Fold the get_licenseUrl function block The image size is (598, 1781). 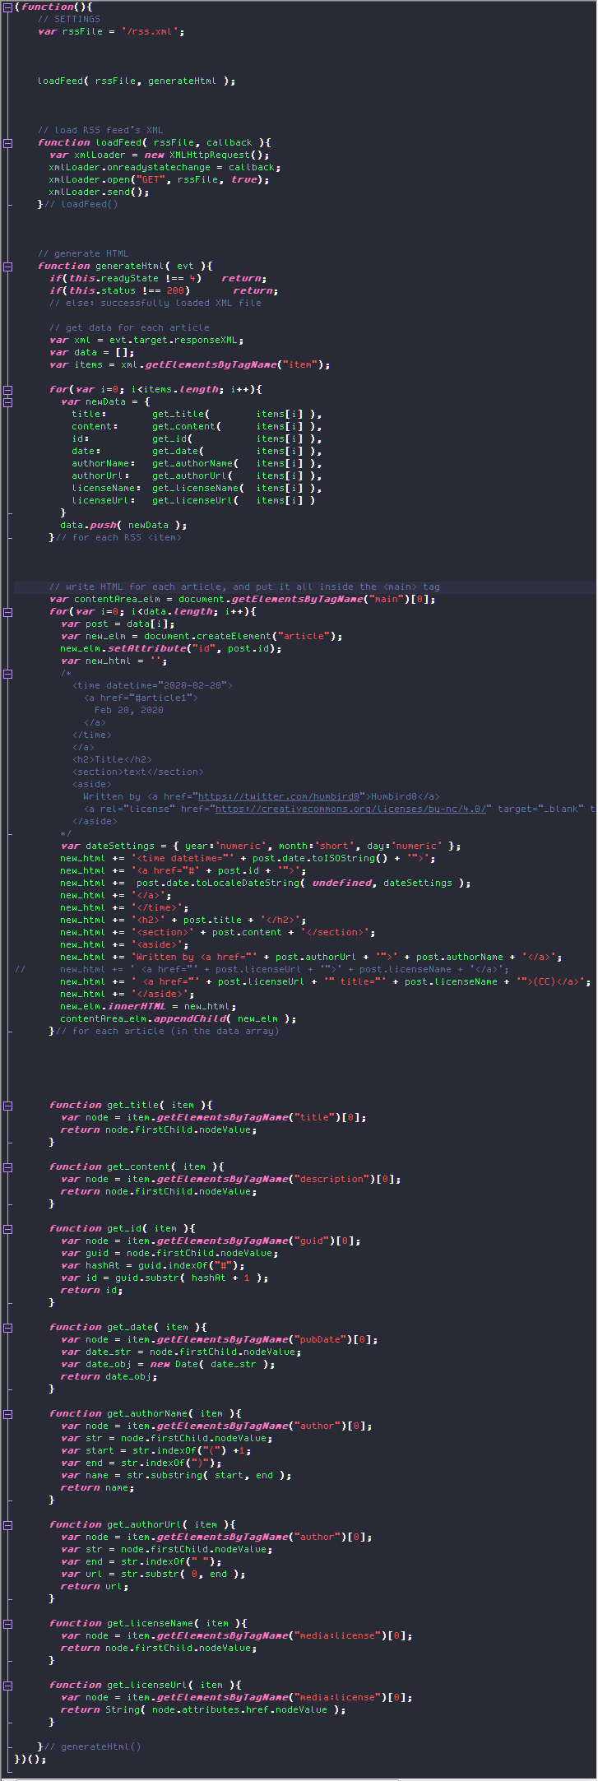[7, 1685]
